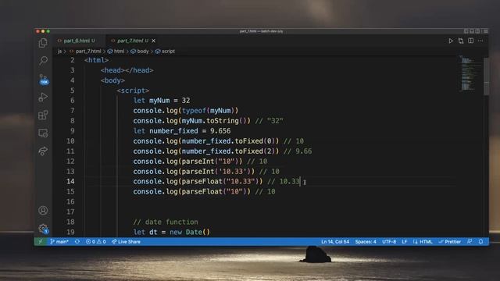Viewport: 500px width, 281px height.
Task: Click the '<head></head>' line
Action: coord(127,70)
